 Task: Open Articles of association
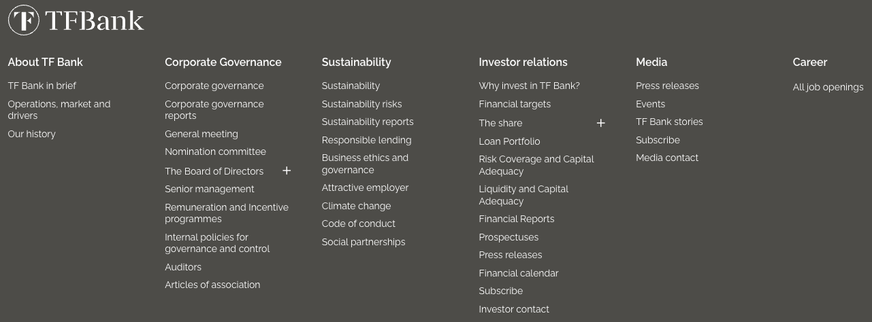212,285
